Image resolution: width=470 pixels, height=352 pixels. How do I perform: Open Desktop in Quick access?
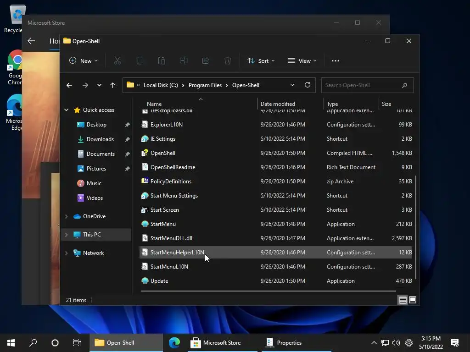[x=96, y=125]
